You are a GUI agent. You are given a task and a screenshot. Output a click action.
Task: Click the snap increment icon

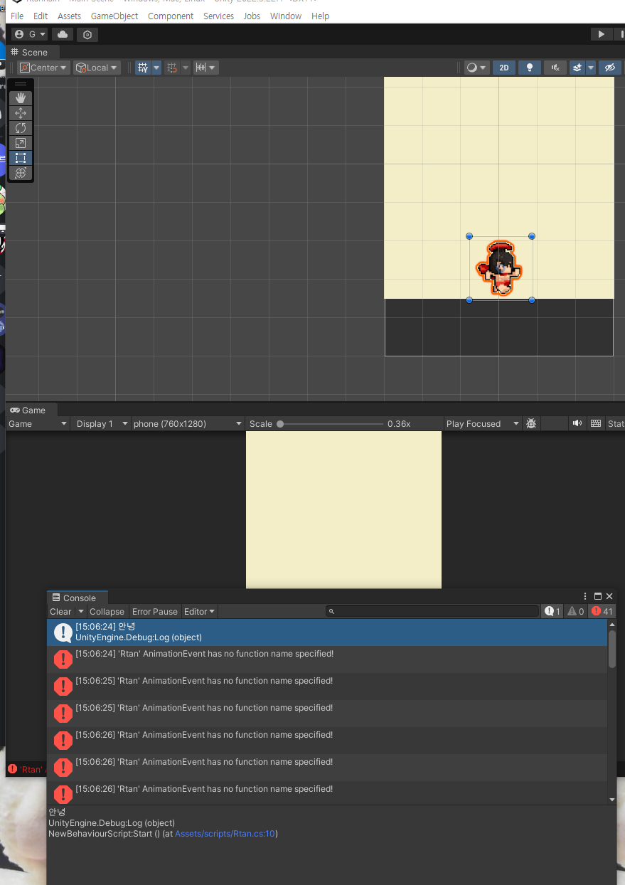click(171, 68)
